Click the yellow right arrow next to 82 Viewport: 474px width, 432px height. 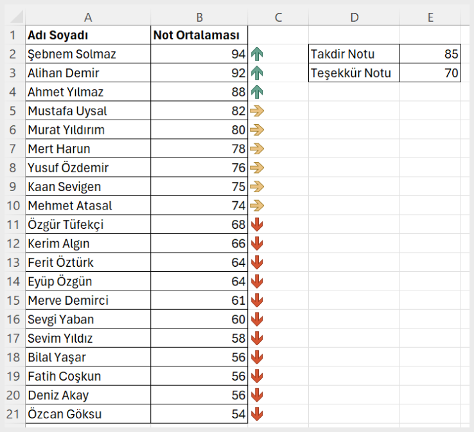[x=257, y=111]
